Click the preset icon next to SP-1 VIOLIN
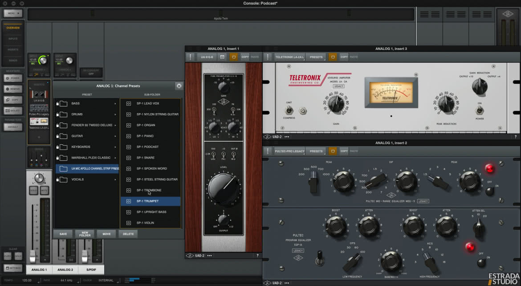This screenshot has height=286, width=521. tap(129, 223)
